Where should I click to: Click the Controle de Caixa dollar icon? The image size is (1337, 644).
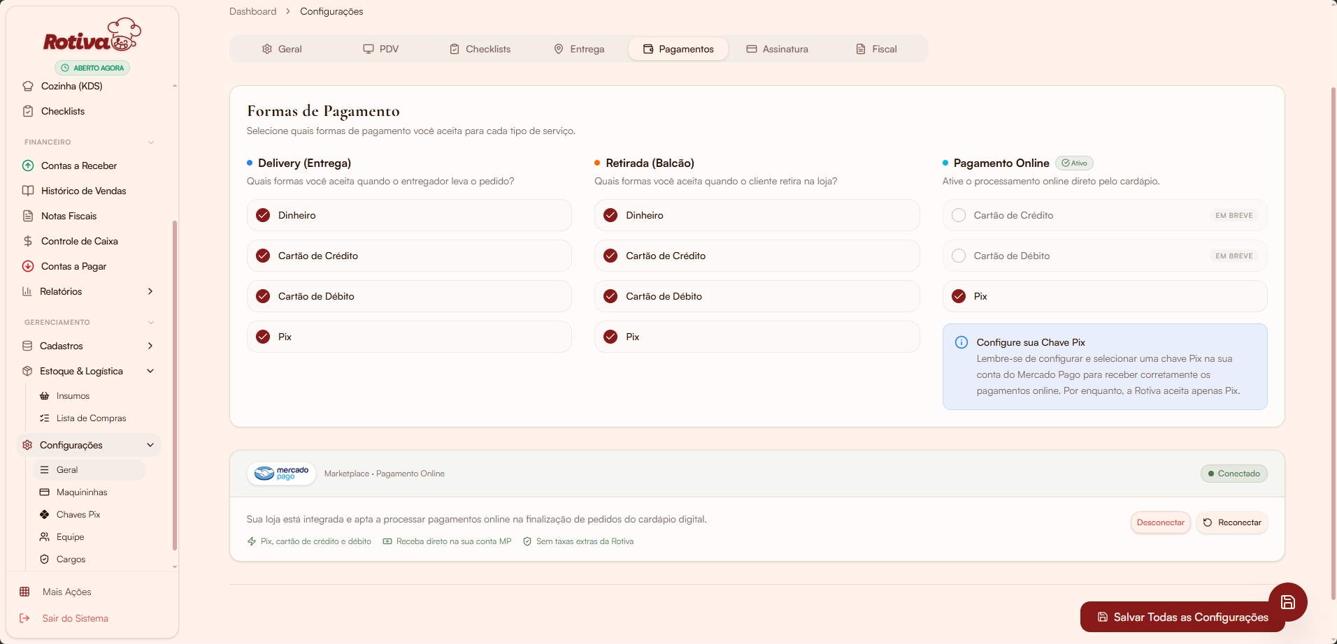coord(28,241)
